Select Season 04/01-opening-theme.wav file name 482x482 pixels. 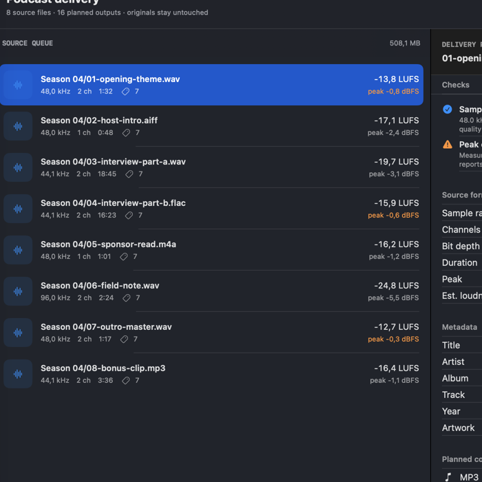pyautogui.click(x=110, y=79)
